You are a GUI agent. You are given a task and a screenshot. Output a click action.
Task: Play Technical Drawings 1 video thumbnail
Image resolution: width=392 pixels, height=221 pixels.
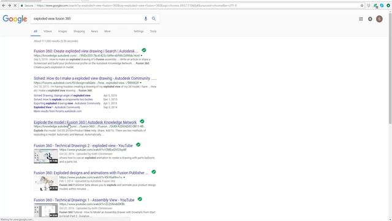(46, 210)
